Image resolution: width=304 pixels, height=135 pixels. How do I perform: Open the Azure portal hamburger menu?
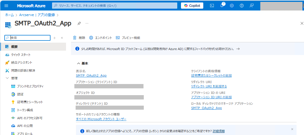(x=7, y=6)
